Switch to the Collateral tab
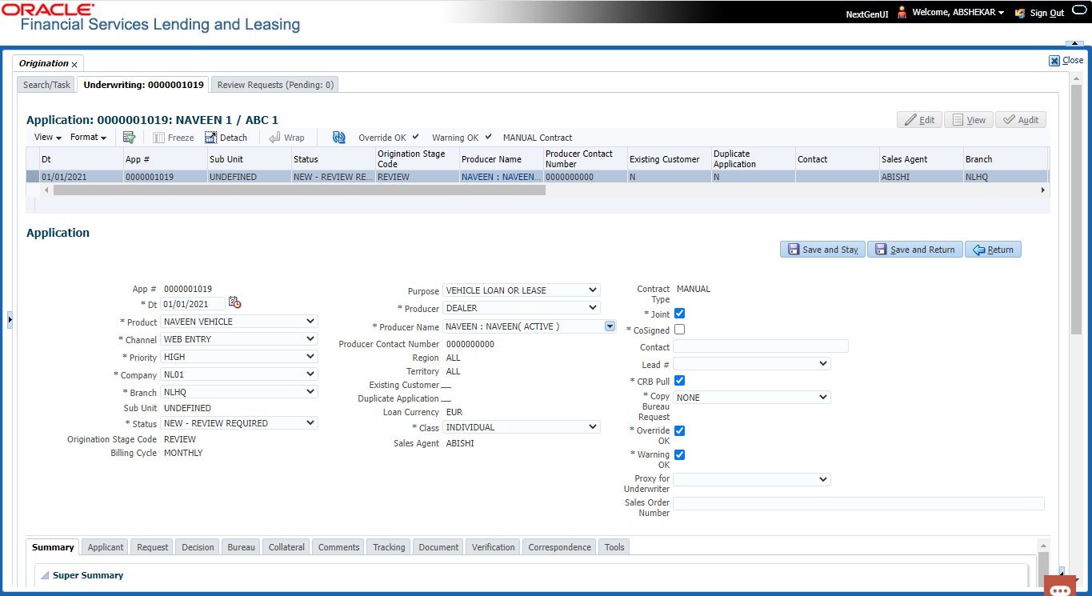 click(x=286, y=547)
